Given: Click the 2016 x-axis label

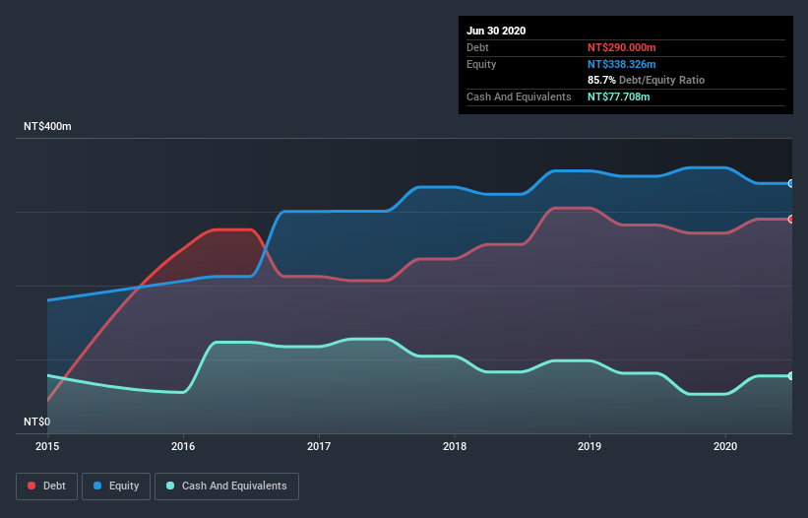Looking at the screenshot, I should [183, 446].
